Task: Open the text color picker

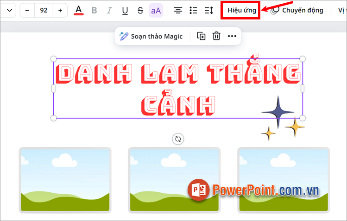Action: point(79,10)
